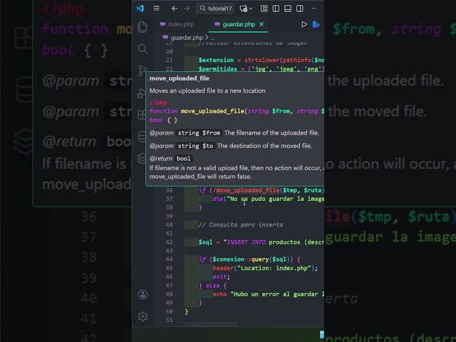Open the icon right of the Run button
Viewport: 456px width, 342px height.
(x=316, y=24)
